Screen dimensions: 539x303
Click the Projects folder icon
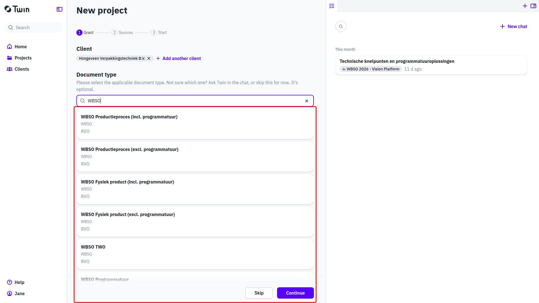point(10,58)
